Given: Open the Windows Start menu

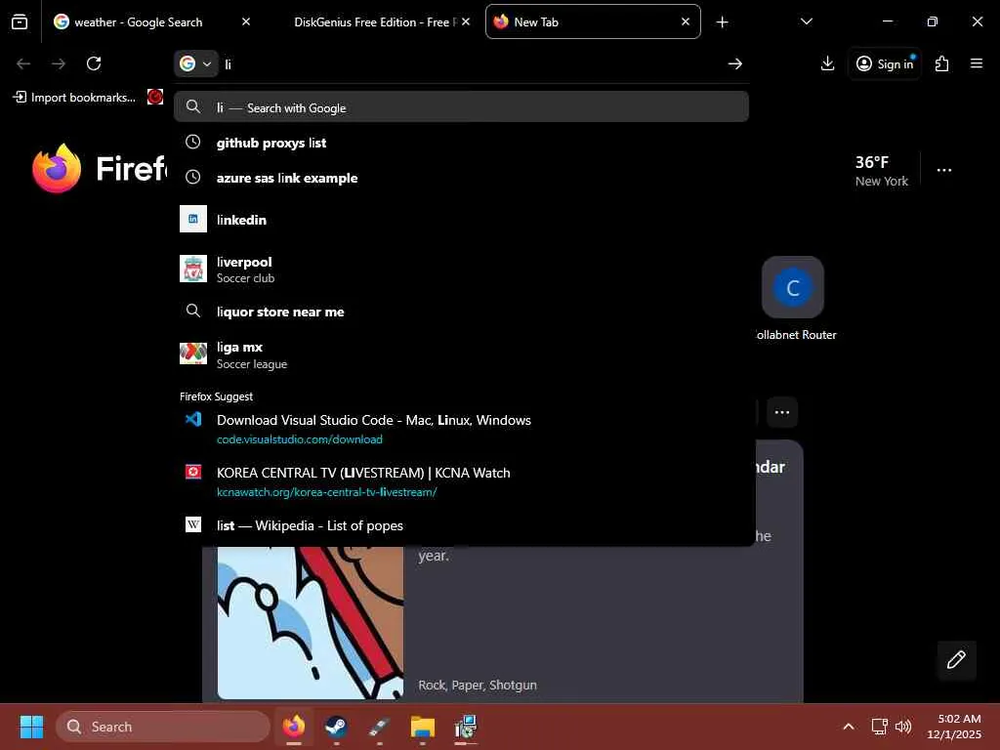Looking at the screenshot, I should (31, 727).
